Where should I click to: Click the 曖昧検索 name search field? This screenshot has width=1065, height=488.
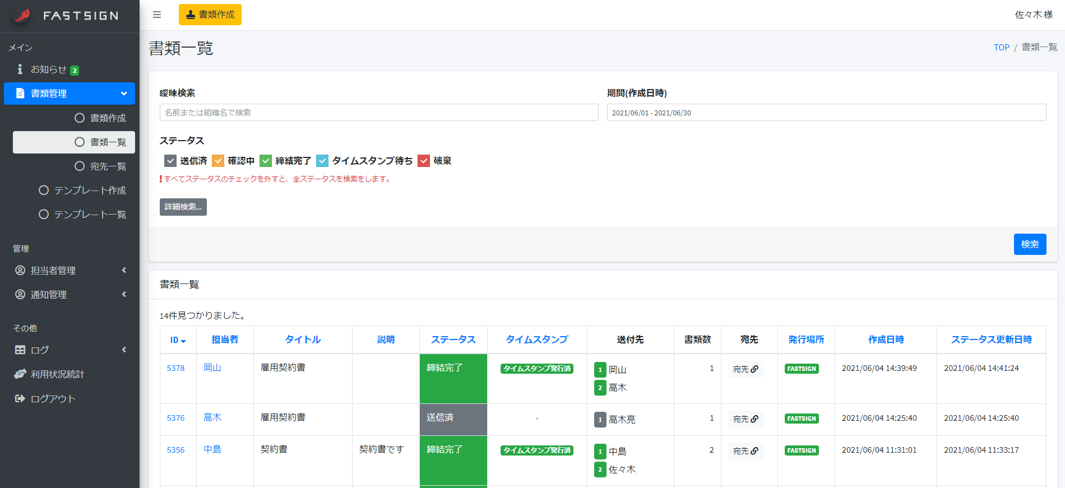pyautogui.click(x=379, y=113)
